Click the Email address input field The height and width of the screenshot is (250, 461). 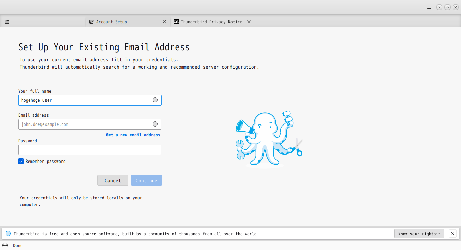click(x=90, y=124)
